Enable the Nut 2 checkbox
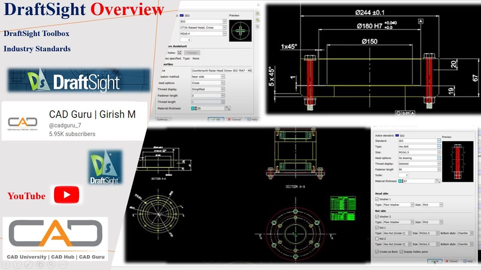Screen dimensions: 481x270 (377, 238)
